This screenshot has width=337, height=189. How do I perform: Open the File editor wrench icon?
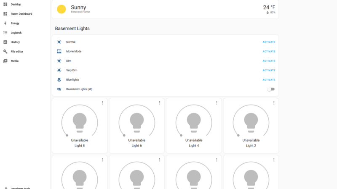5,52
